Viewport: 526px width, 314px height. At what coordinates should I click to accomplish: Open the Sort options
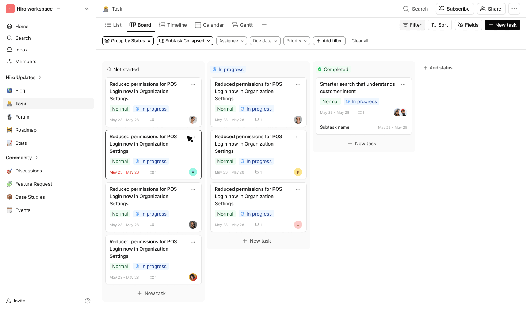click(x=440, y=25)
